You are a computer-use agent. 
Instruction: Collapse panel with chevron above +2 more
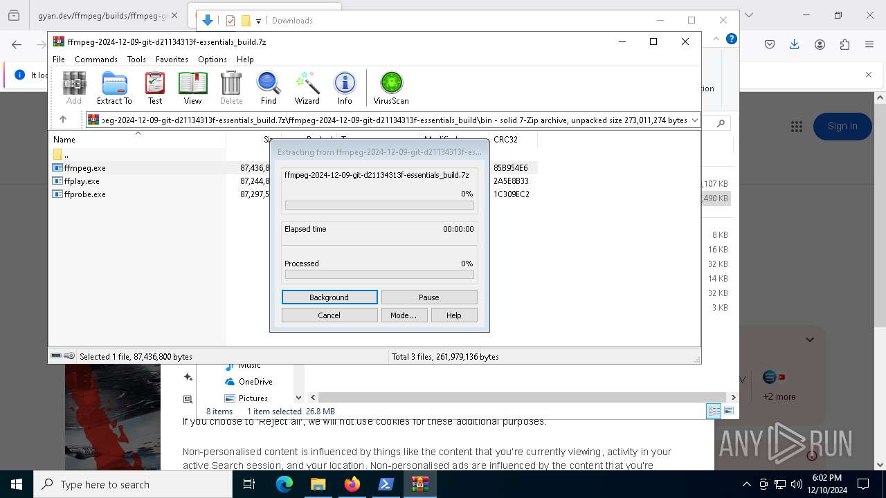tap(810, 340)
